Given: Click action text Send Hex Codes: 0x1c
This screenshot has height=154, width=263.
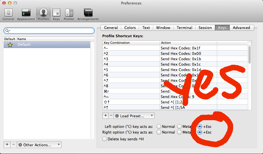Looking at the screenshot, I should pos(181,64).
